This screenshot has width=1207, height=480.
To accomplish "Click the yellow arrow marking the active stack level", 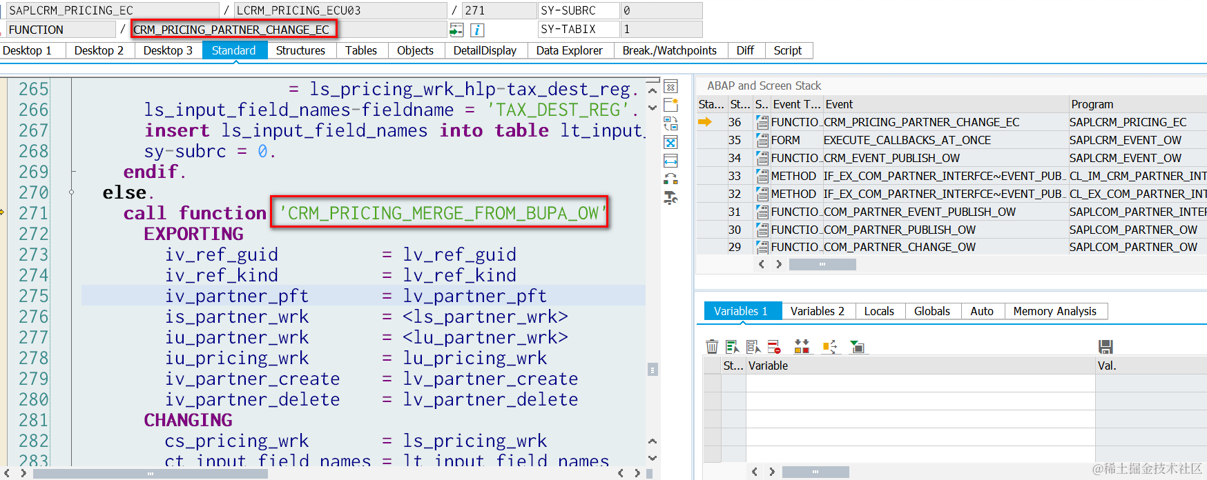I will pyautogui.click(x=705, y=122).
